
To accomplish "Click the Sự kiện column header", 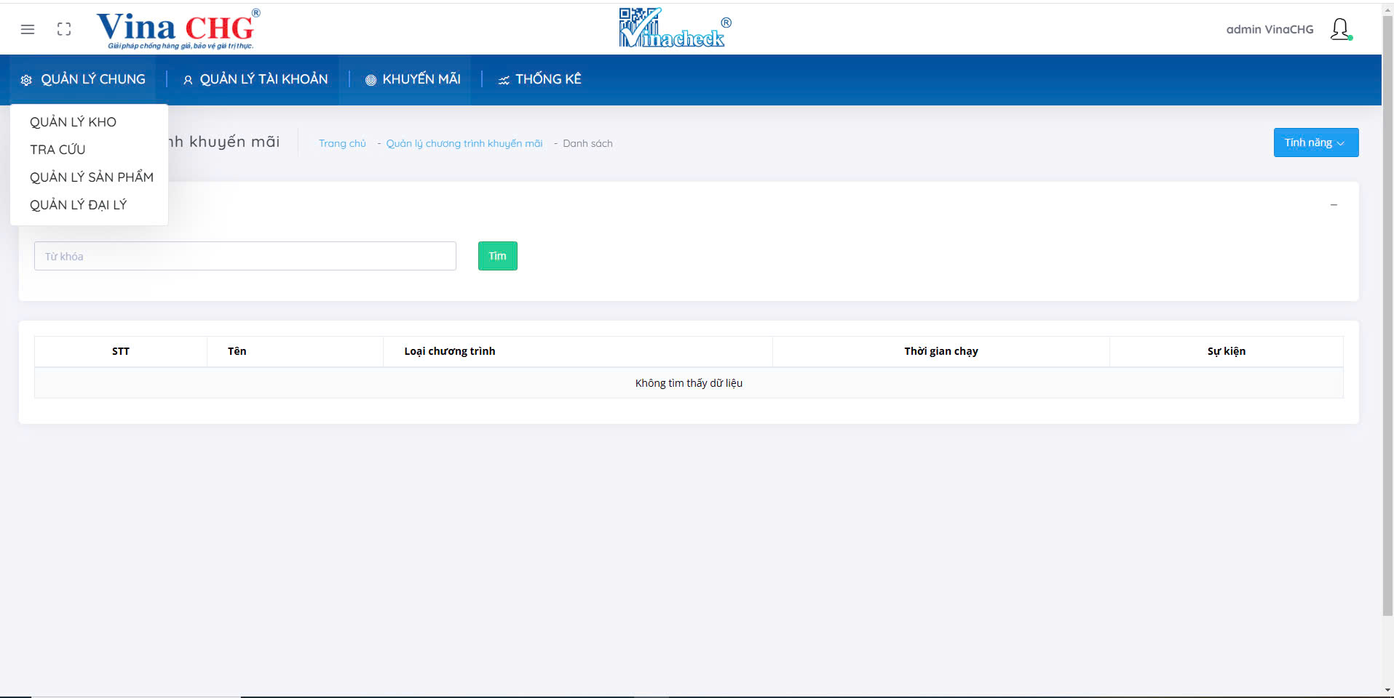I will point(1227,351).
